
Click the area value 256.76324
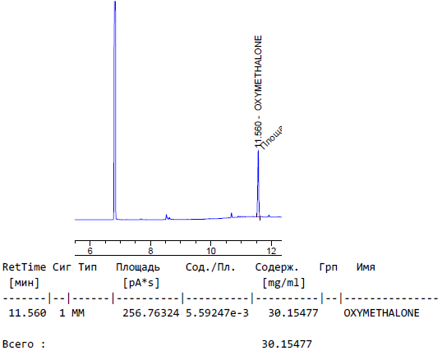(x=151, y=313)
